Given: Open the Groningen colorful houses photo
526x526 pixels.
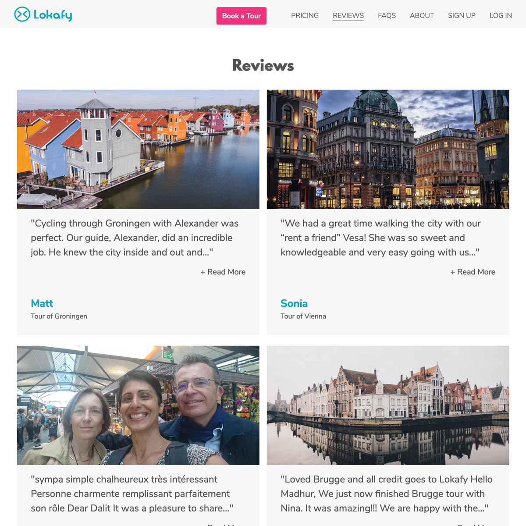Looking at the screenshot, I should (138, 149).
